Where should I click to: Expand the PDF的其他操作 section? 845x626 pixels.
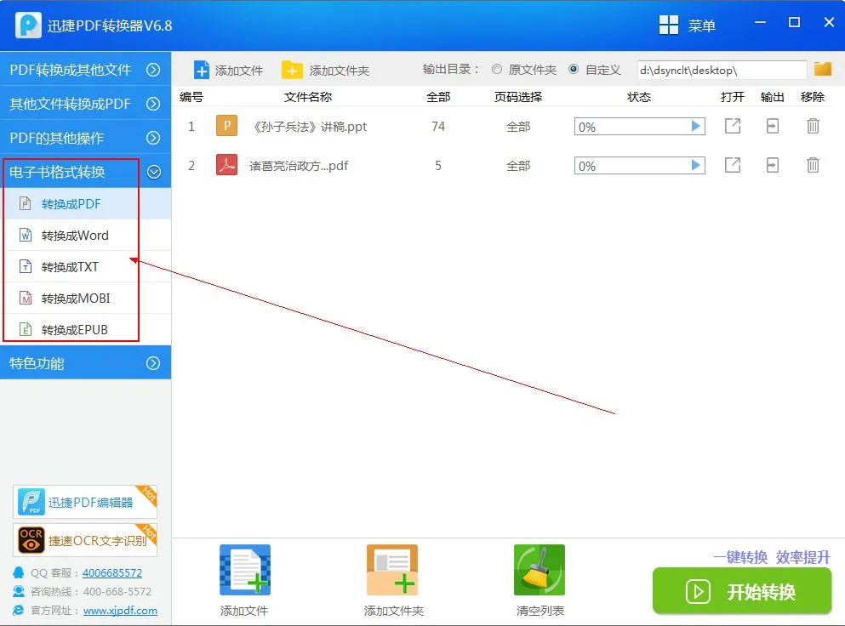click(x=85, y=138)
